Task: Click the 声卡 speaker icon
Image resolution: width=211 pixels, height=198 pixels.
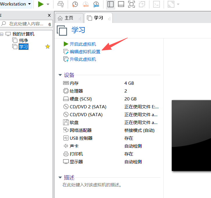Action: (x=66, y=146)
